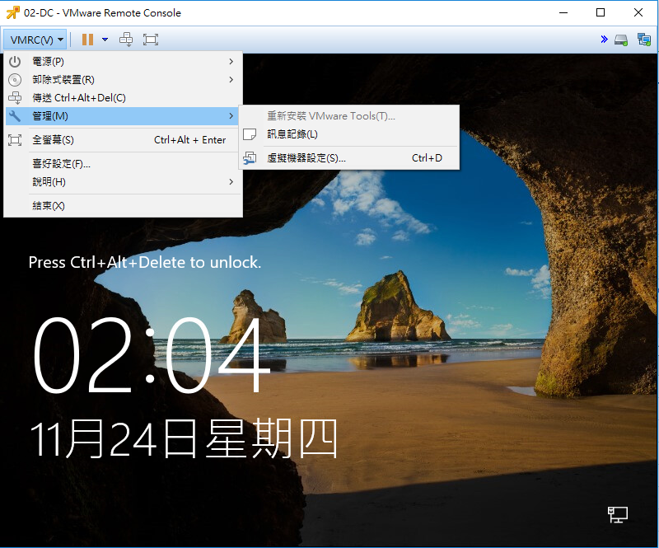Screen dimensions: 659x548
Task: Open the VMRC(V) dropdown menu
Action: click(34, 39)
